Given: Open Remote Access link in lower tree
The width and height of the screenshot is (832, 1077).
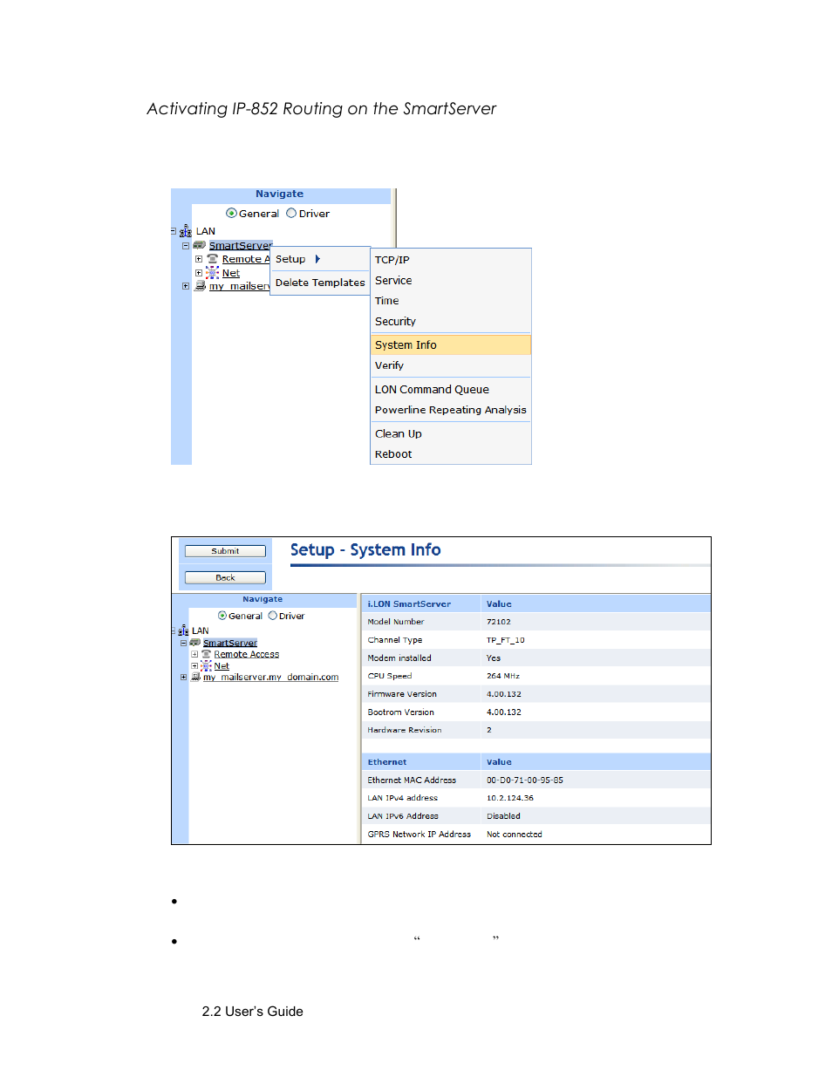Looking at the screenshot, I should point(247,654).
